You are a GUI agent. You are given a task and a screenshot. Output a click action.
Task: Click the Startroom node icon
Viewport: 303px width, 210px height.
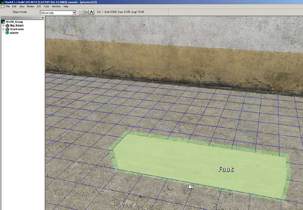point(8,29)
